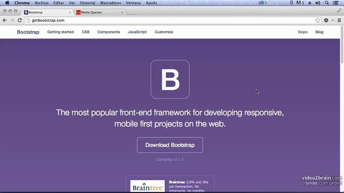Visit the Expo link
This screenshot has width=344, height=193.
coord(303,32)
